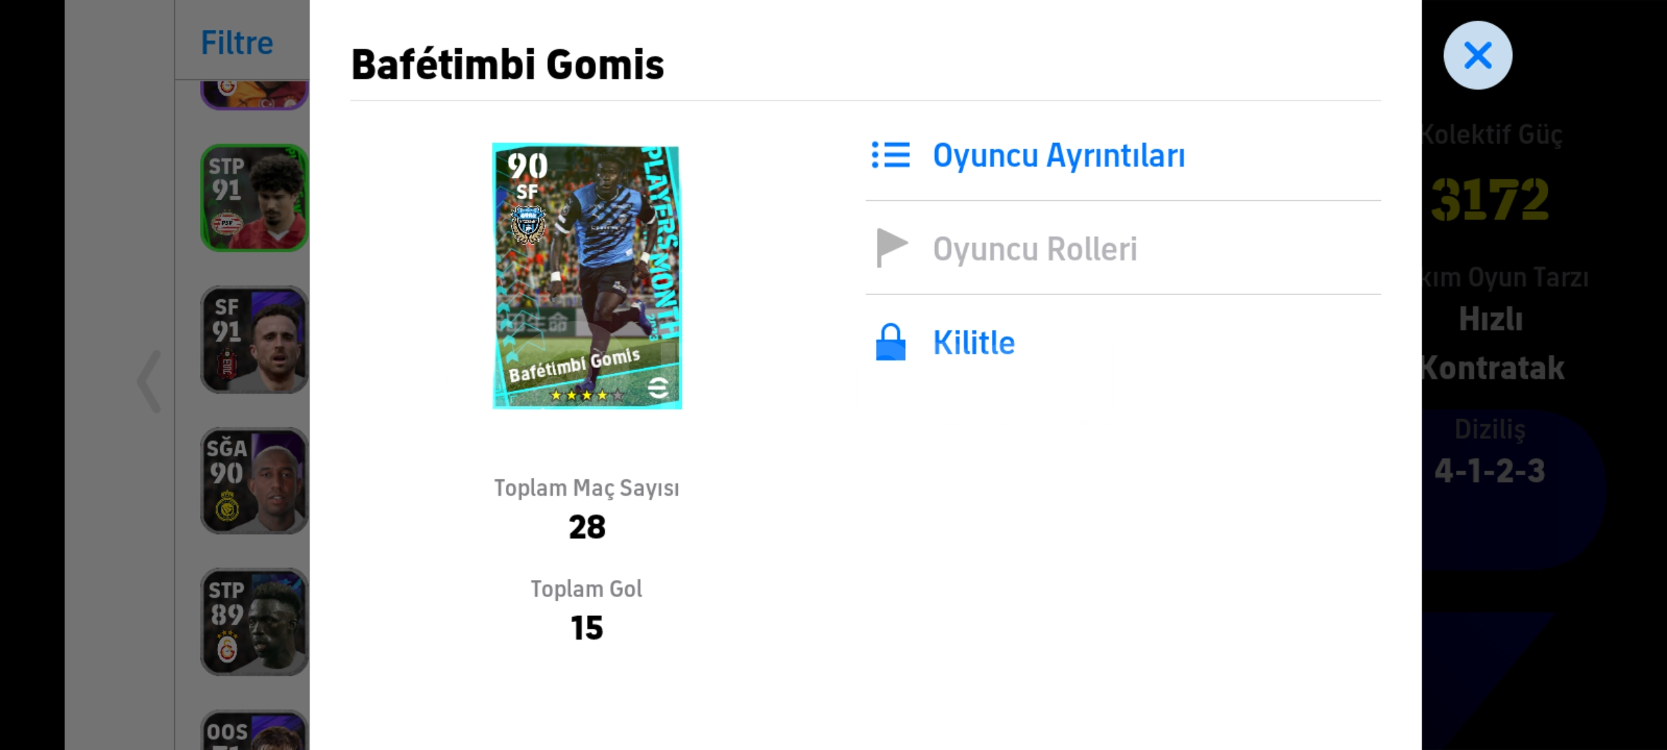Tap the large Bafétimbi Gomis card image
The image size is (1667, 750).
(x=587, y=276)
